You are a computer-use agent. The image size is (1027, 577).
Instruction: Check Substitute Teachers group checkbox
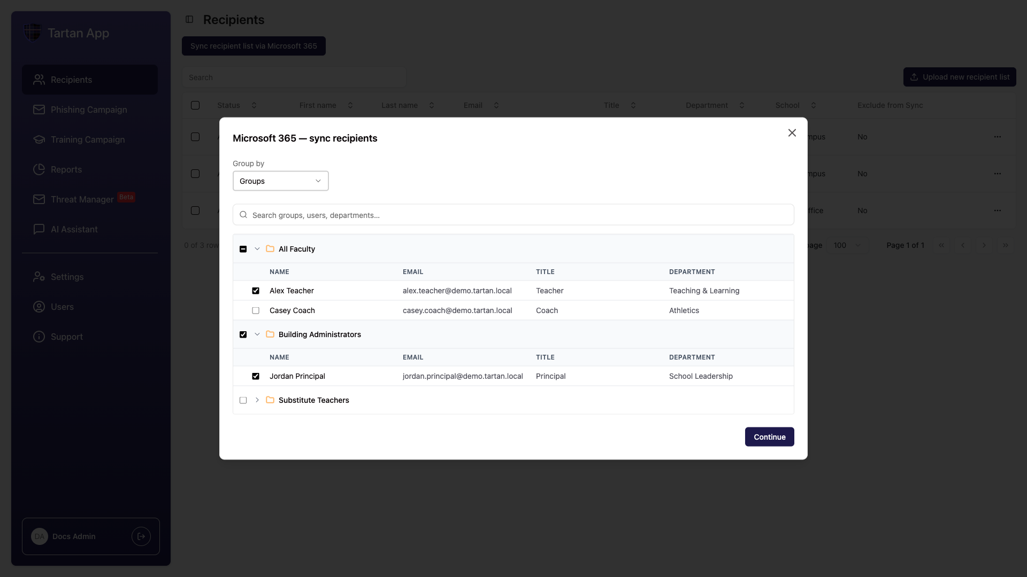click(x=243, y=400)
